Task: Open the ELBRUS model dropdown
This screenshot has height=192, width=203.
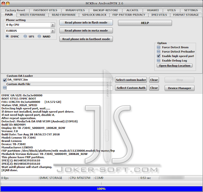Action: [x=30, y=31]
